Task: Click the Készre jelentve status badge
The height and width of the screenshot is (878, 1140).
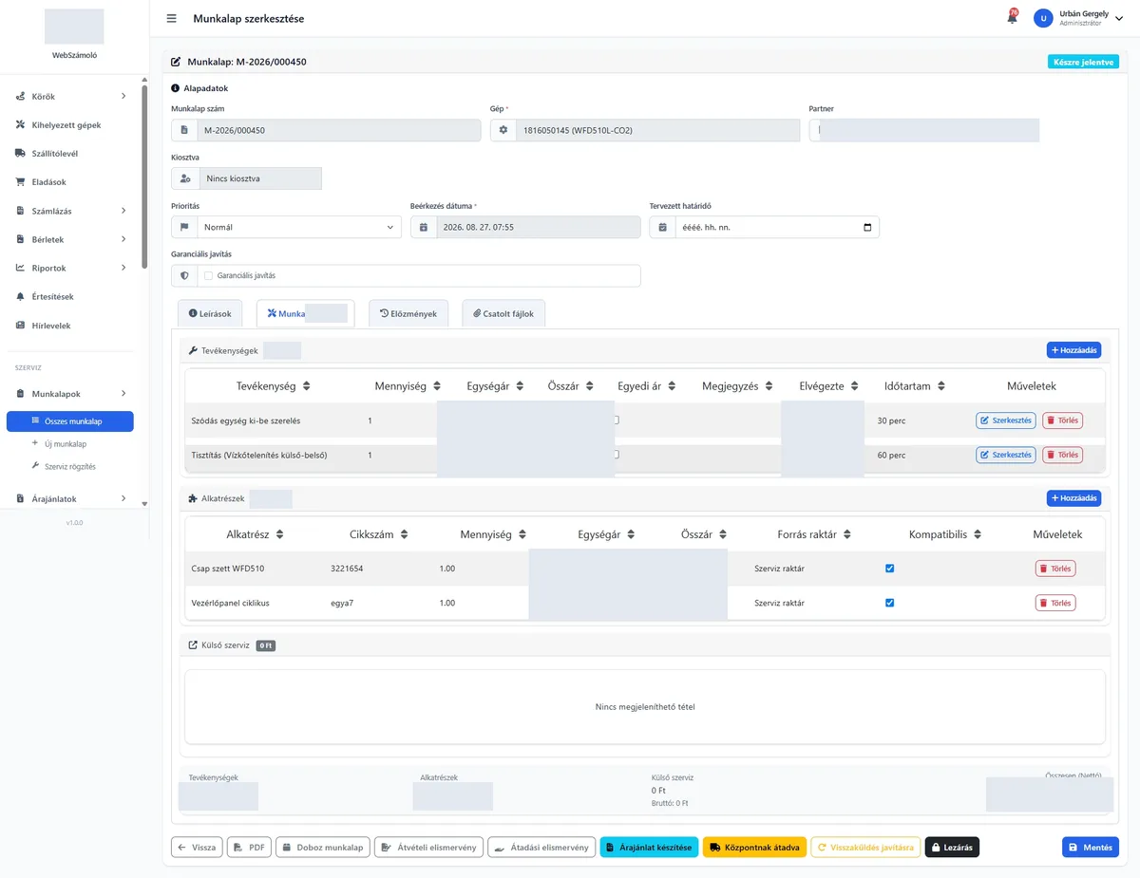Action: [x=1083, y=62]
